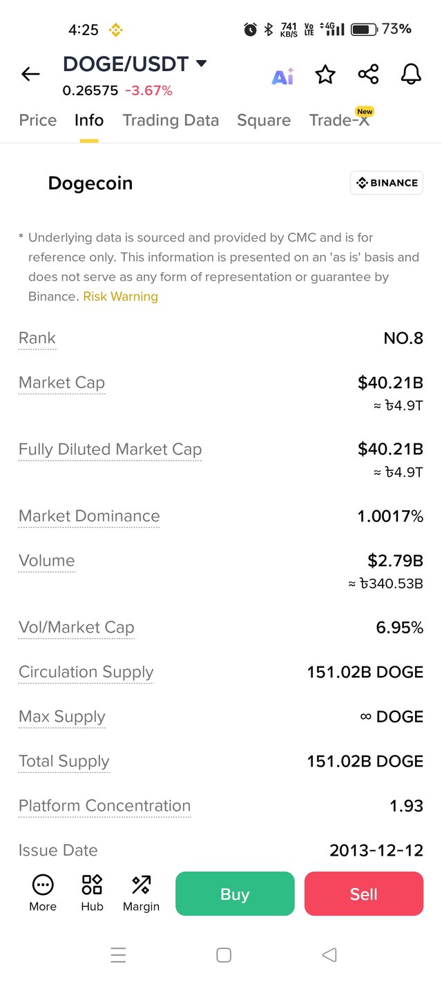Add DOGE/USDT to favorites with star
Screen dimensions: 442x982
(325, 75)
